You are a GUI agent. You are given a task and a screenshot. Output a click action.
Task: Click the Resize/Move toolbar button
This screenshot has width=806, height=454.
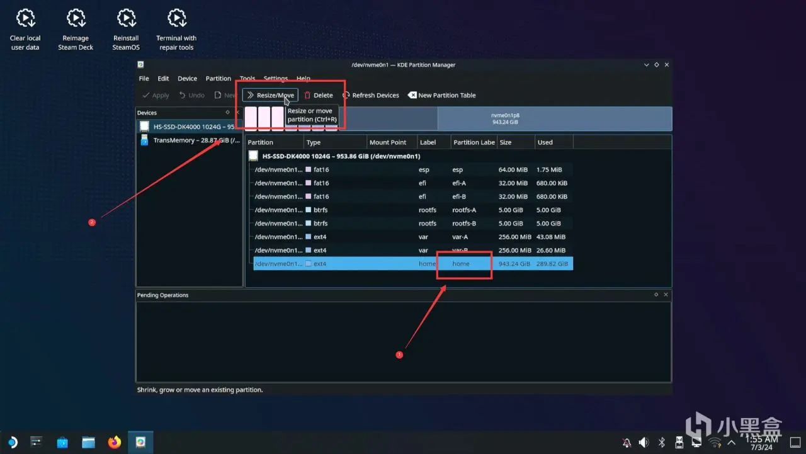point(270,95)
